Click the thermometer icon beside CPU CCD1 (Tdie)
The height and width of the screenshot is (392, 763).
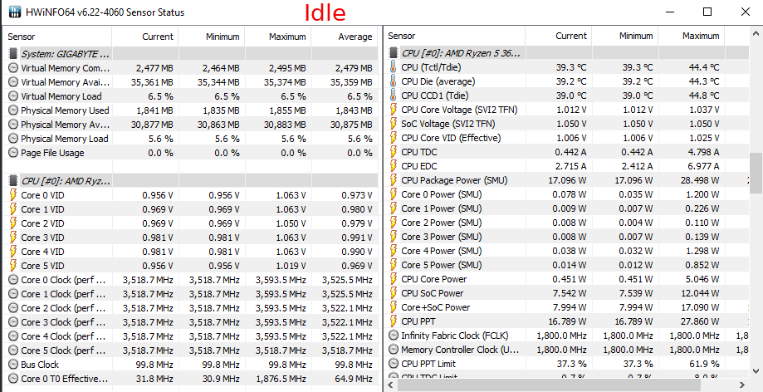pyautogui.click(x=394, y=96)
